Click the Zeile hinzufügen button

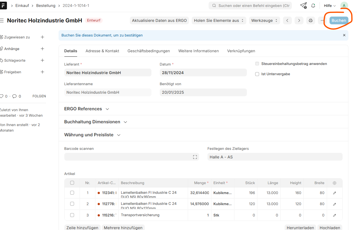click(x=82, y=228)
